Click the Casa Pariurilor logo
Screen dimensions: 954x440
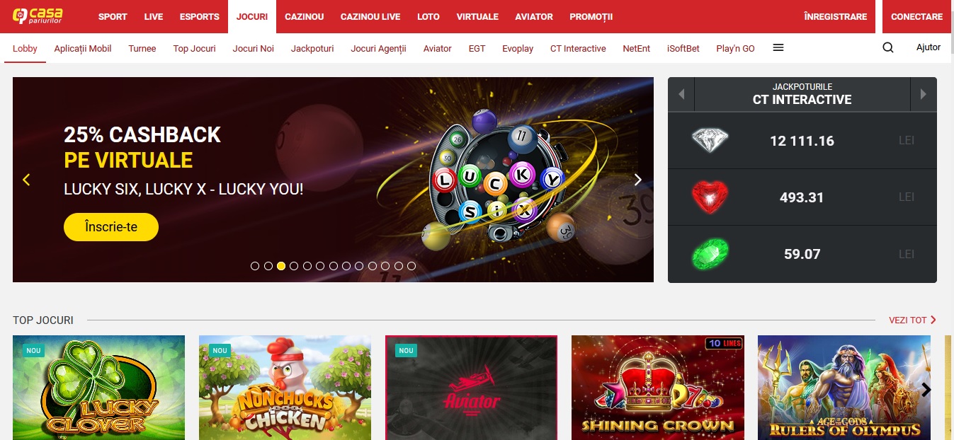tap(38, 16)
